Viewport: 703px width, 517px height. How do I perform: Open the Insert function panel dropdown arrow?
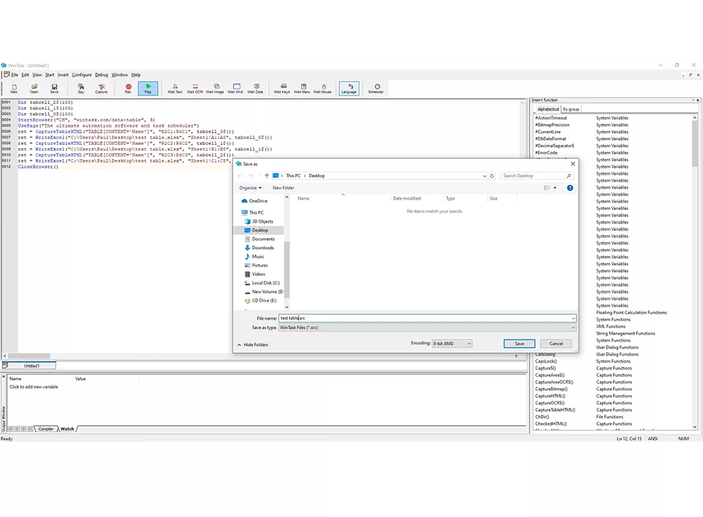[x=693, y=100]
